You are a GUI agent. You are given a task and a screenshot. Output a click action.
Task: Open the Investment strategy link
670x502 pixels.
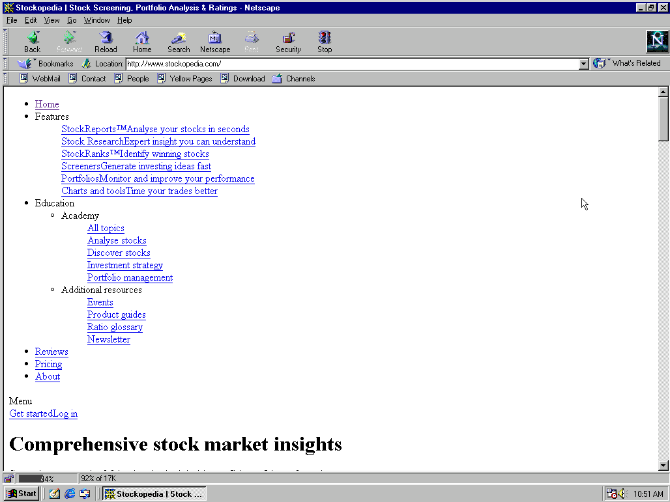124,265
